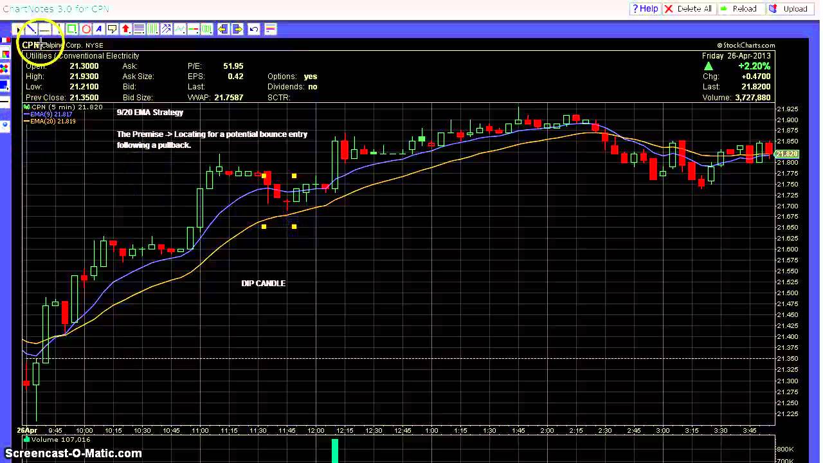Click the yellow right-arrow move forward icon

coord(238,29)
